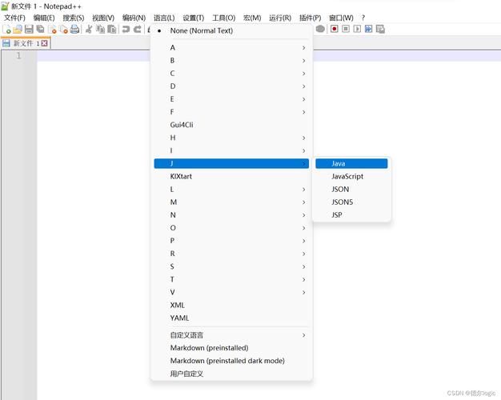Click the Open file folder icon
This screenshot has height=400, width=501.
coord(18,30)
